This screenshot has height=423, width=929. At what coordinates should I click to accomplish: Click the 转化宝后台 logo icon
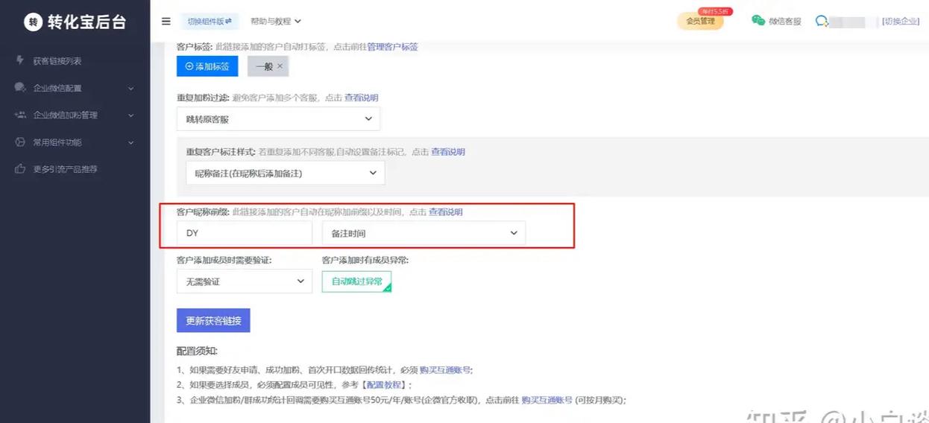pos(33,22)
